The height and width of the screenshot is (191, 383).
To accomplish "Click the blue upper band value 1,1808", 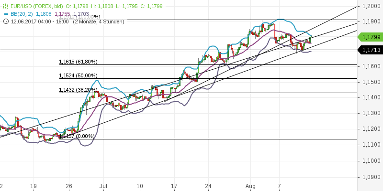I will [44, 14].
